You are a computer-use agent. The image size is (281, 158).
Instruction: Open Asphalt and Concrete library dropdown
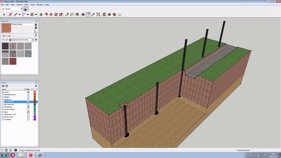(x=32, y=40)
